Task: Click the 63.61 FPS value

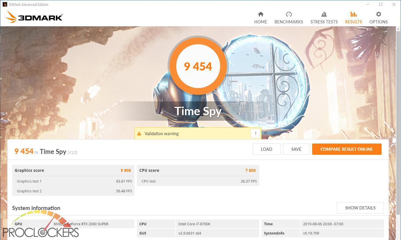Action: tap(124, 181)
